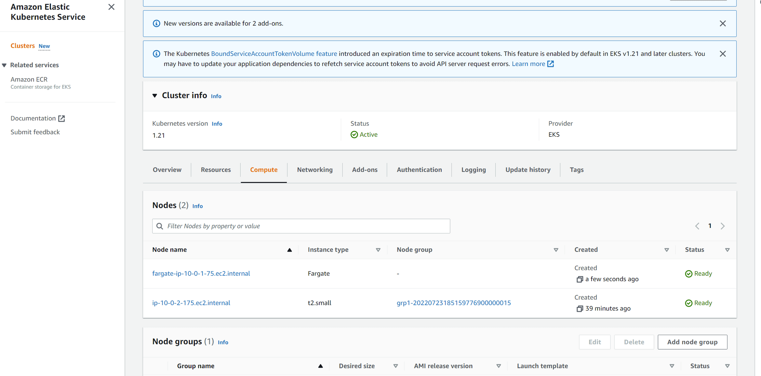This screenshot has width=761, height=376.
Task: Collapse the Related services section
Action: tap(4, 65)
